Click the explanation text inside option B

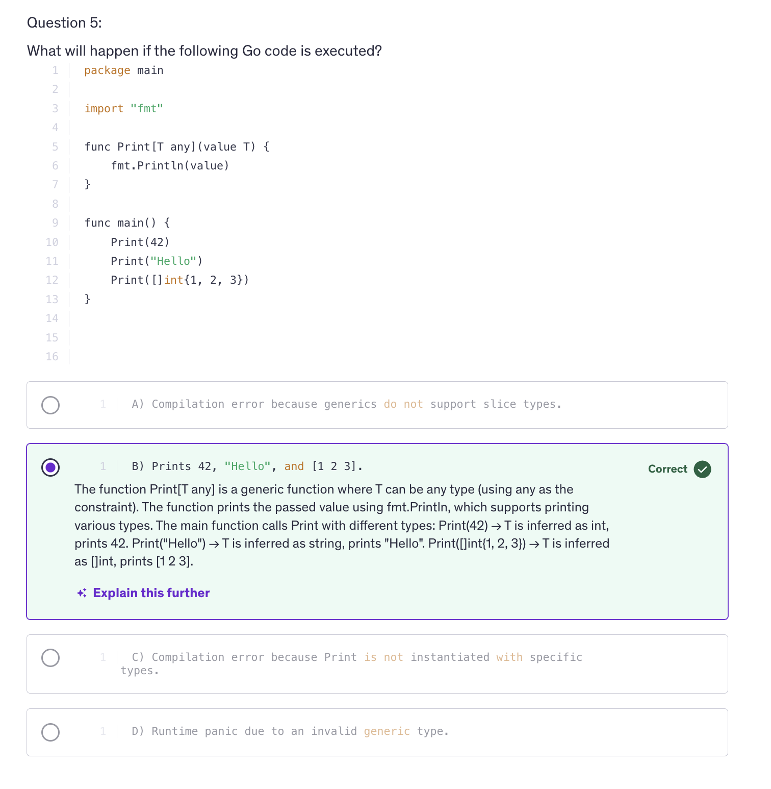[342, 525]
